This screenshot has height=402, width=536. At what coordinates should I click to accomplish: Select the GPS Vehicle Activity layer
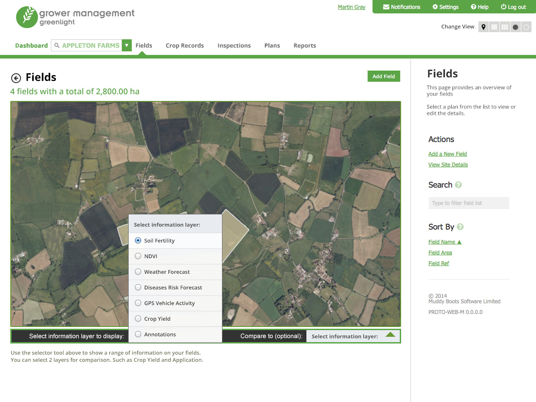tap(138, 303)
